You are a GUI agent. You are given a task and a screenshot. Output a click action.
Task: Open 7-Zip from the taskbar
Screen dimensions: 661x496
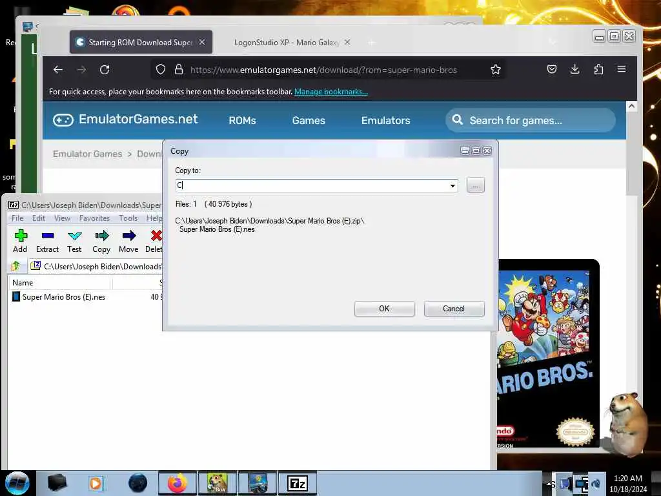pyautogui.click(x=297, y=483)
